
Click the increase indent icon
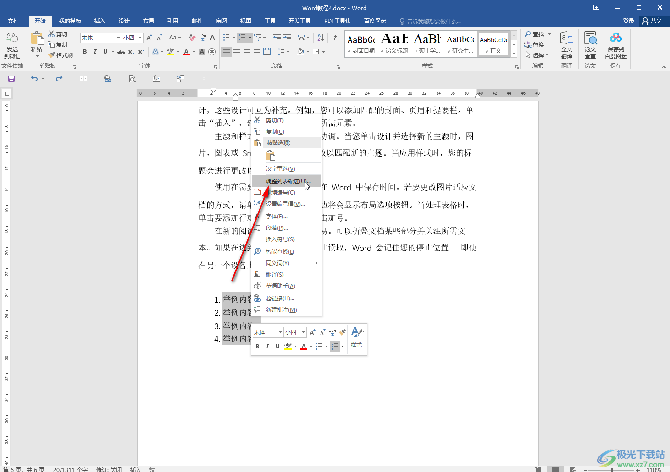pyautogui.click(x=287, y=38)
